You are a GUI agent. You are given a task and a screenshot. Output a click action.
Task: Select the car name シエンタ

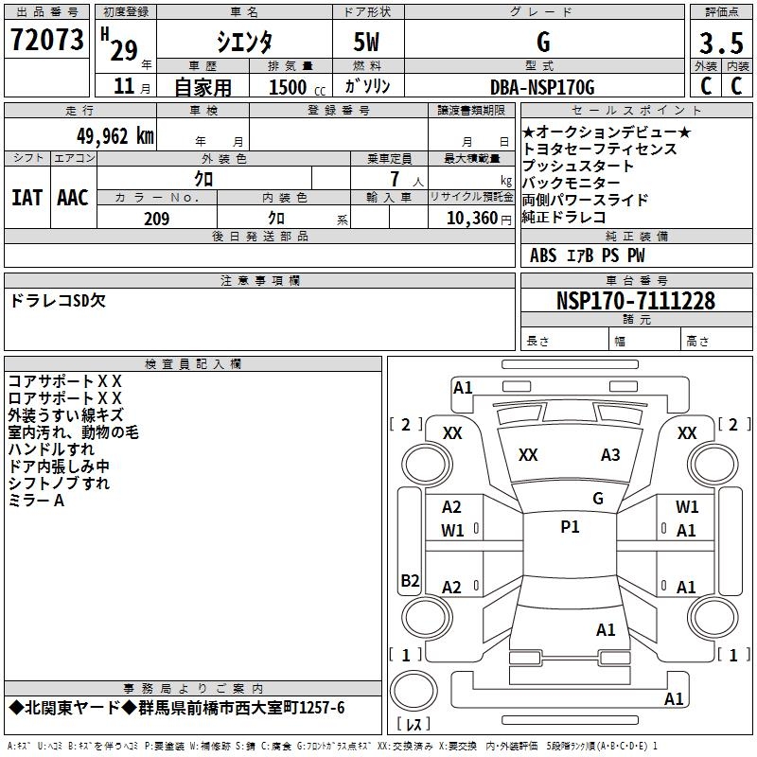tap(244, 42)
